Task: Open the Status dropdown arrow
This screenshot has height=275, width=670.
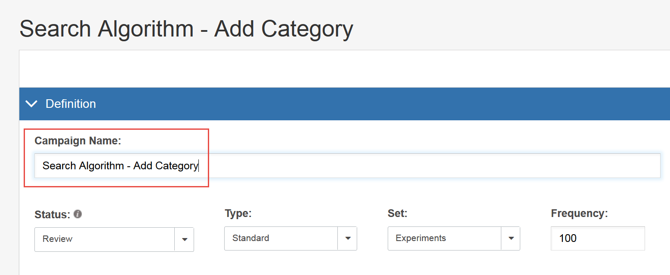Action: pyautogui.click(x=185, y=239)
